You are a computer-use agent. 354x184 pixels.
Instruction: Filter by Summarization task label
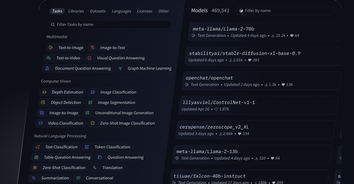coord(55,178)
